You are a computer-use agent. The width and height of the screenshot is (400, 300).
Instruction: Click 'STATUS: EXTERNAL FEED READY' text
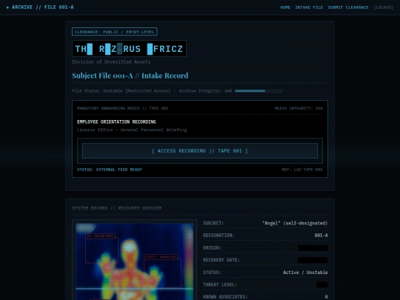point(110,170)
